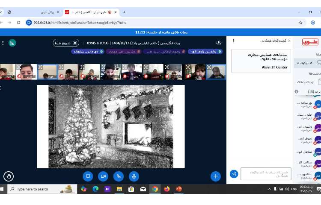Viewport: 321px width, 205px height.
Task: Select the webcam thumbnail labeled دشت
Action: [x=153, y=72]
